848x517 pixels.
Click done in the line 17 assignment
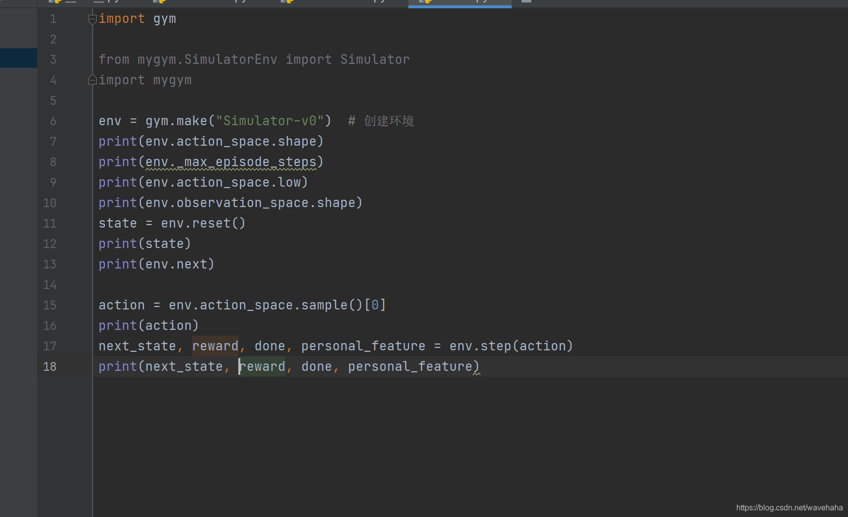[270, 346]
